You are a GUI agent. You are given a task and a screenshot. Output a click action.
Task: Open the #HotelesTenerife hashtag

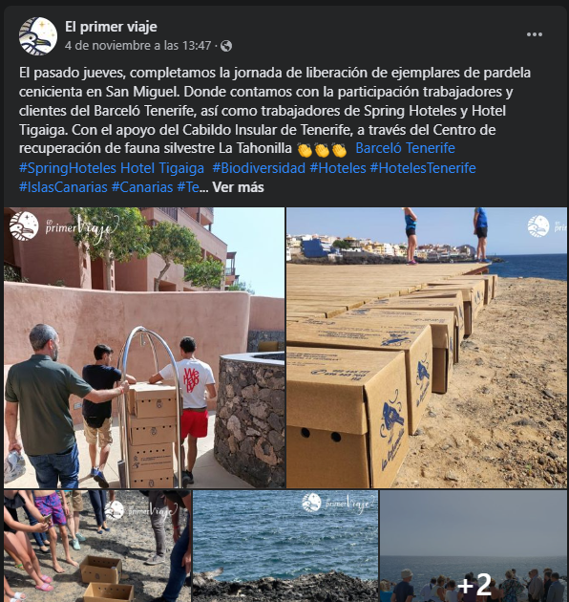pos(423,168)
